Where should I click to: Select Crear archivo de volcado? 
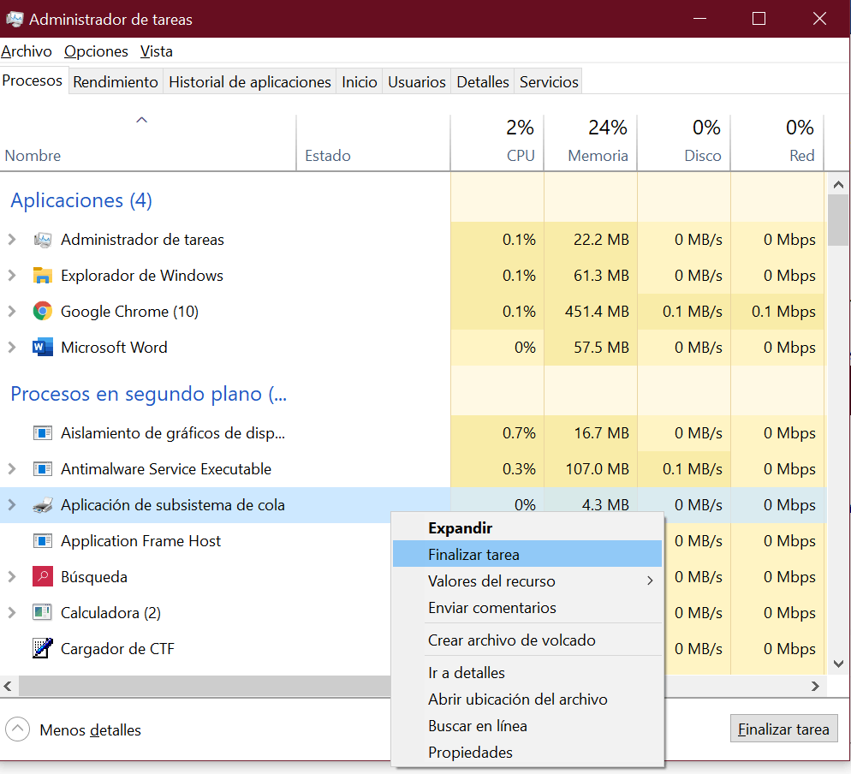(x=527, y=640)
